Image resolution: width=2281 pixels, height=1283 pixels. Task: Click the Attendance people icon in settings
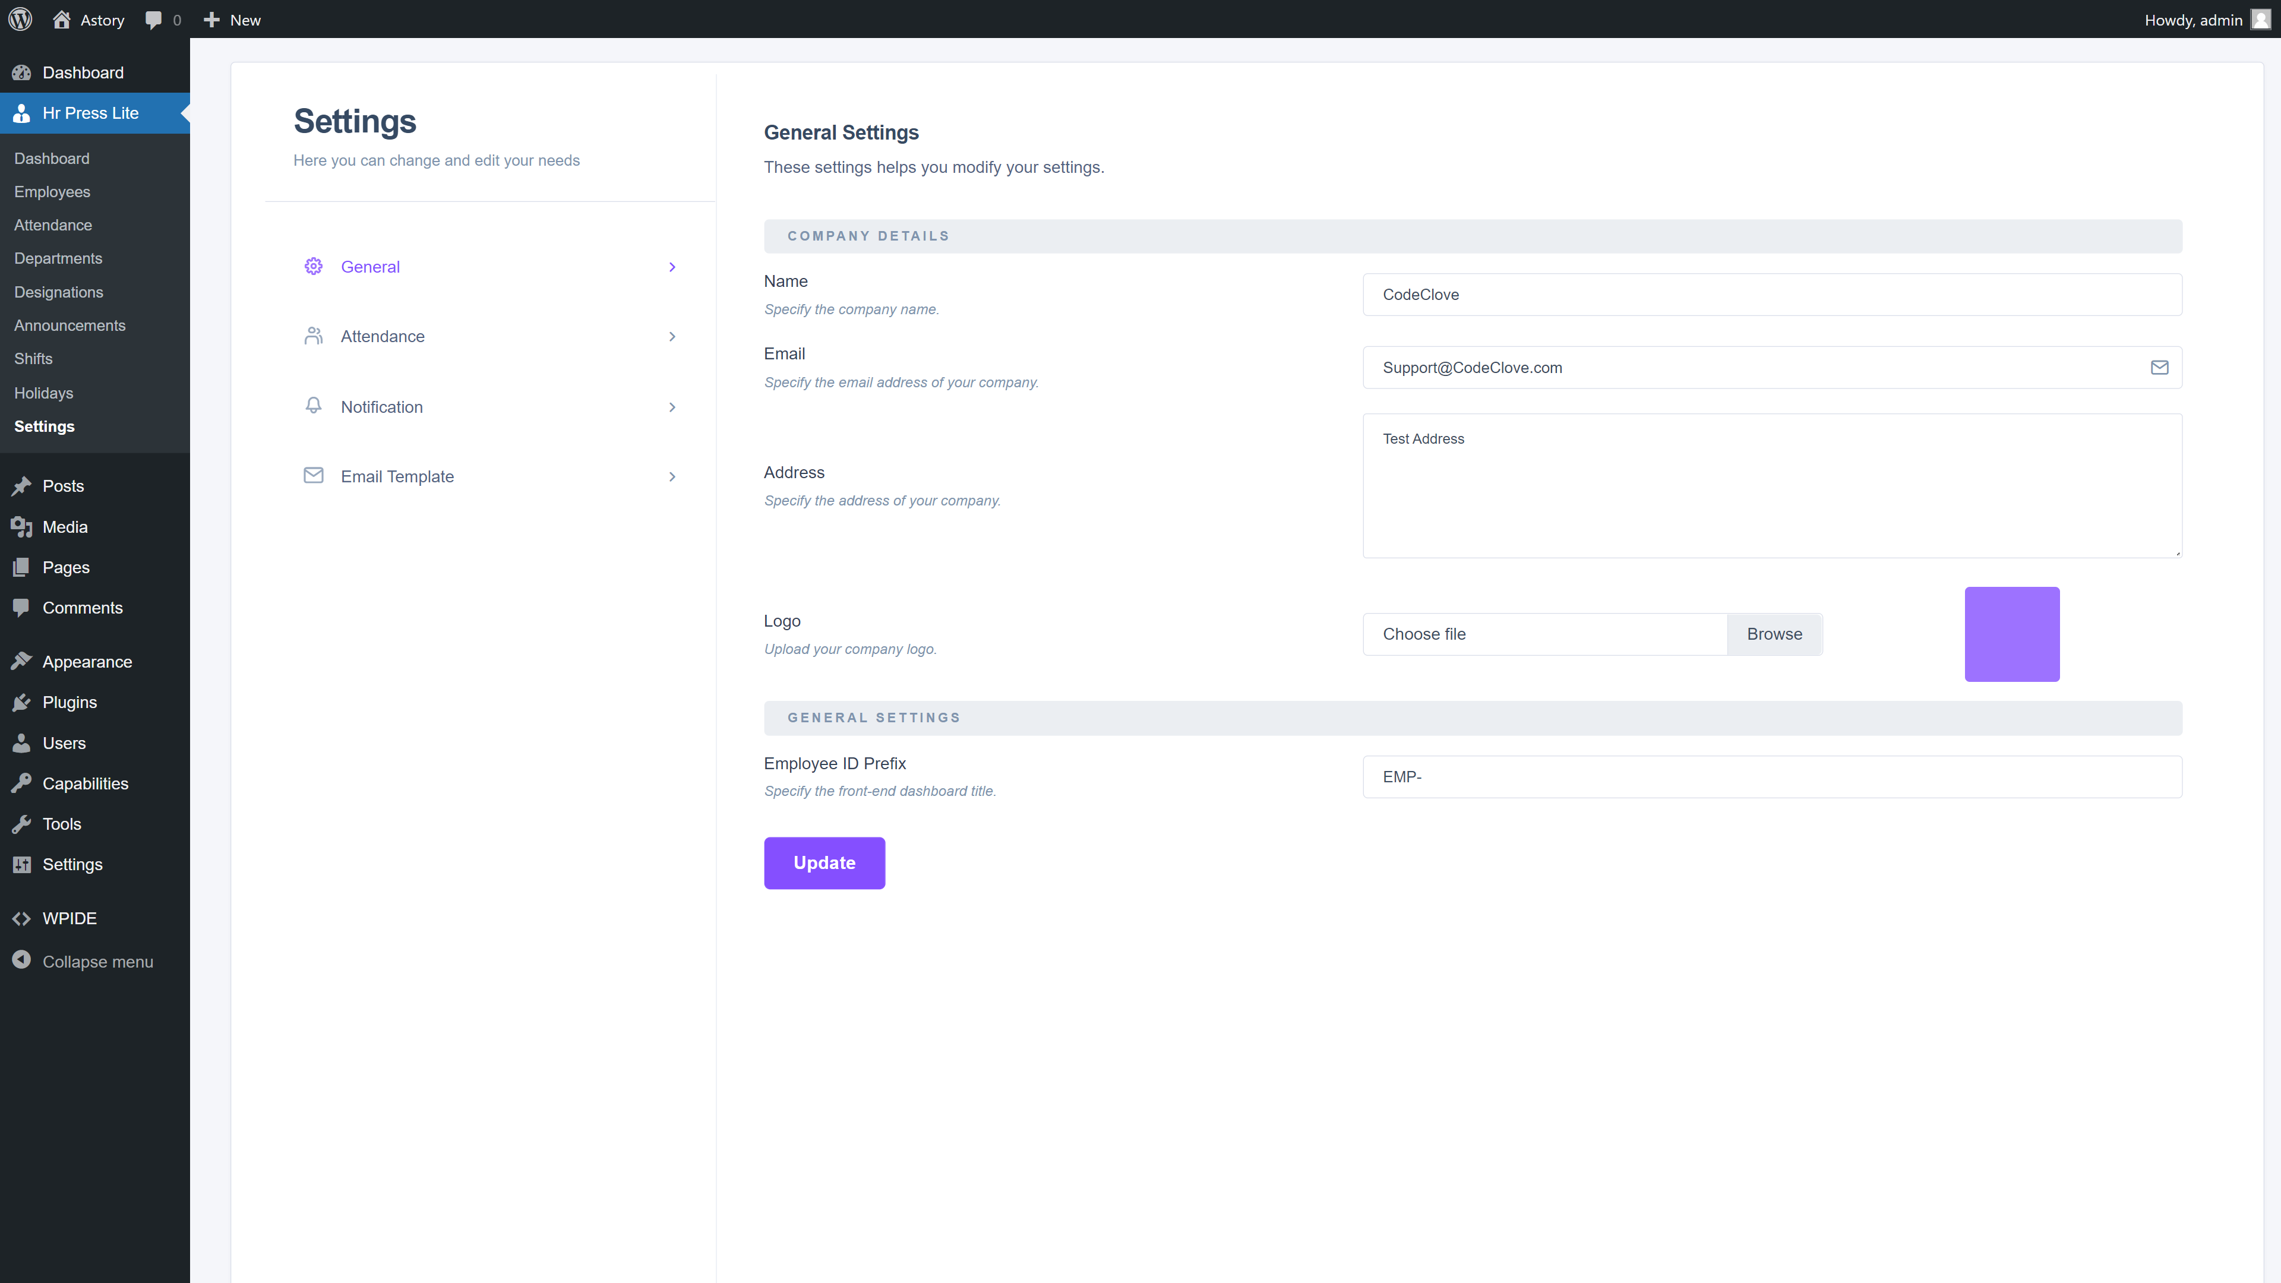click(x=314, y=336)
